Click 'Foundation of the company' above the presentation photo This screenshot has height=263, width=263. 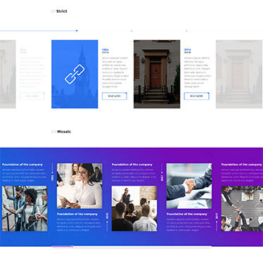point(132,165)
